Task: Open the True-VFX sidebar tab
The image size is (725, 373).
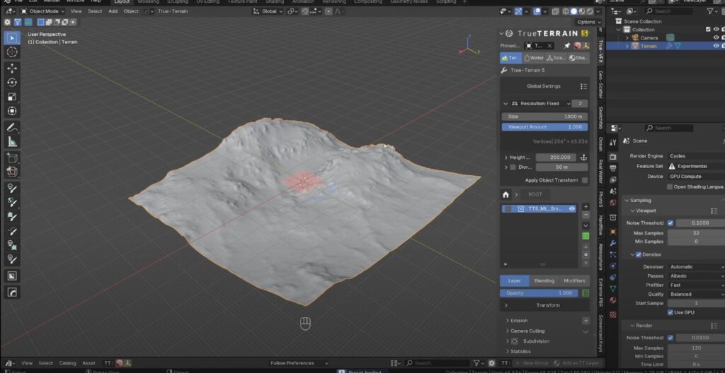Action: [x=600, y=52]
